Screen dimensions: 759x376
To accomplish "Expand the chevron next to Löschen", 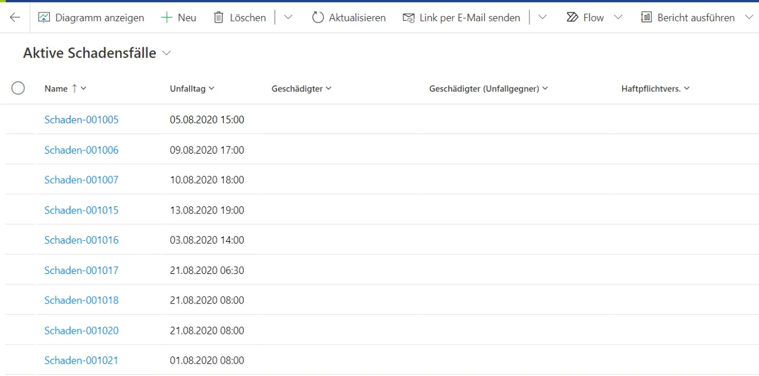I will point(288,17).
